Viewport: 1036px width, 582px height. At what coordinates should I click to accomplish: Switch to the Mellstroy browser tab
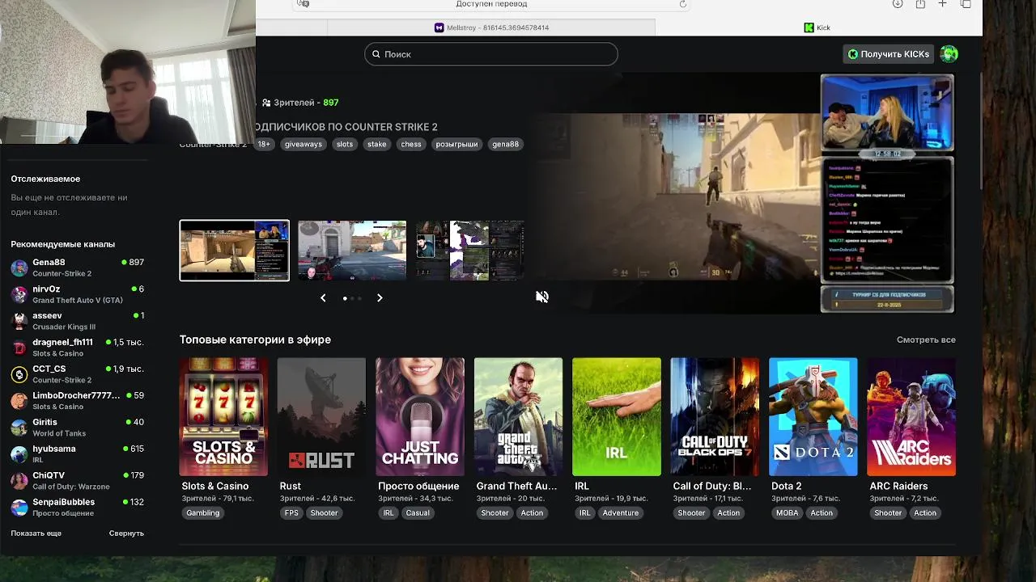(491, 27)
